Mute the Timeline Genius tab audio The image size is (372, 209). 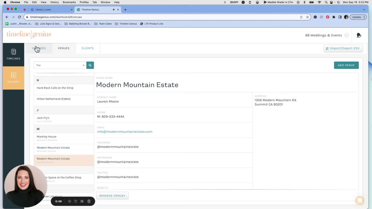114,10
